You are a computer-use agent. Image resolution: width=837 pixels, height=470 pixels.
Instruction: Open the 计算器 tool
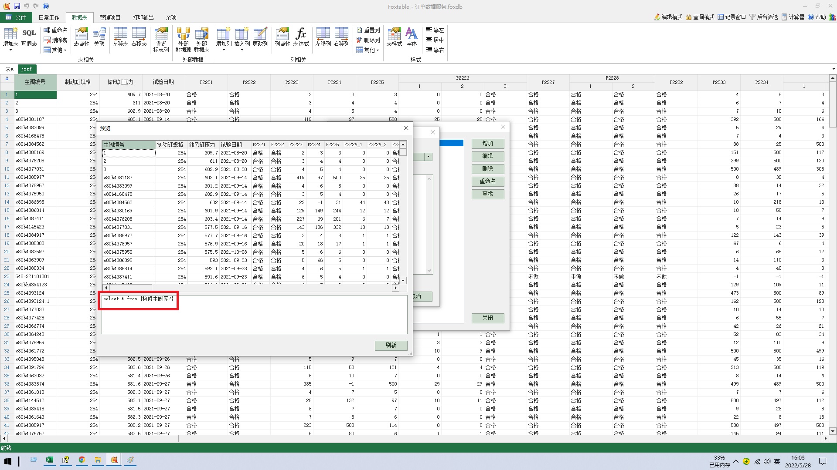(793, 17)
